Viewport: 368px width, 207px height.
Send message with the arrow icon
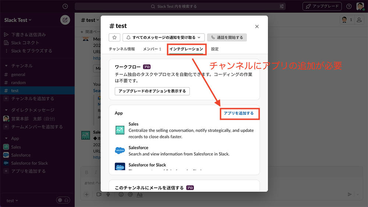click(350, 194)
